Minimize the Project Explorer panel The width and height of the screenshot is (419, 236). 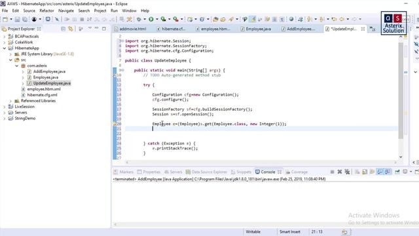97,28
